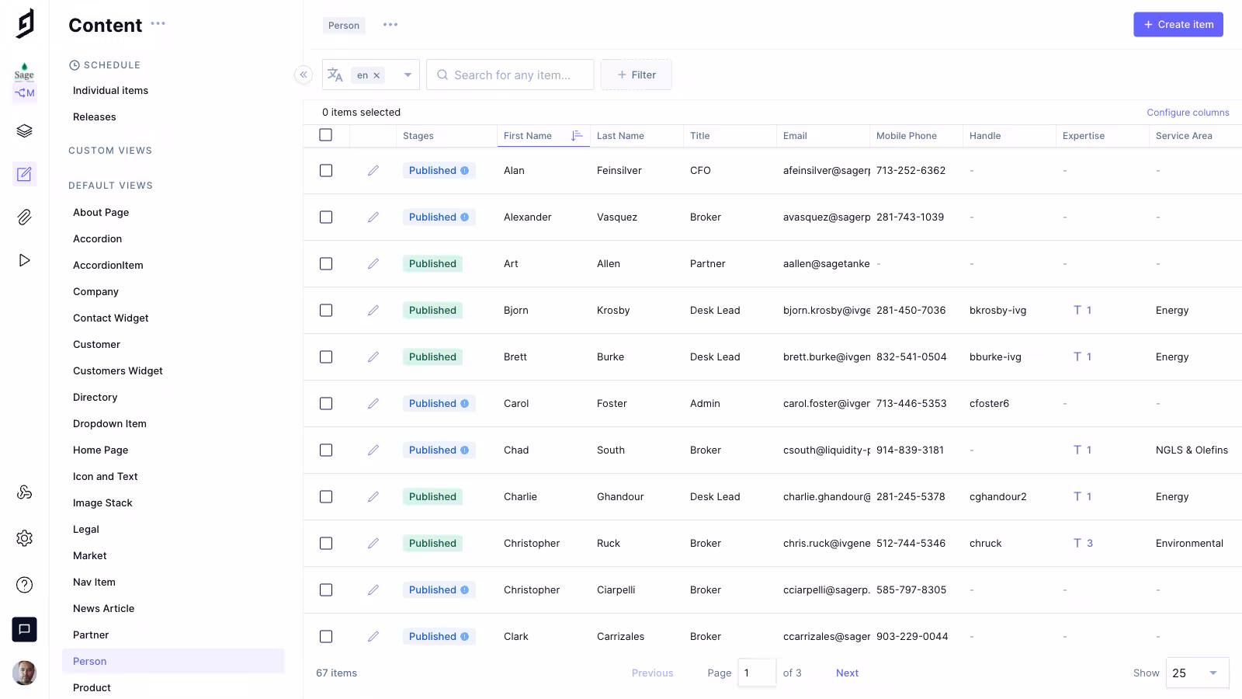This screenshot has height=699, width=1242.
Task: Go to the Next page
Action: click(x=847, y=673)
